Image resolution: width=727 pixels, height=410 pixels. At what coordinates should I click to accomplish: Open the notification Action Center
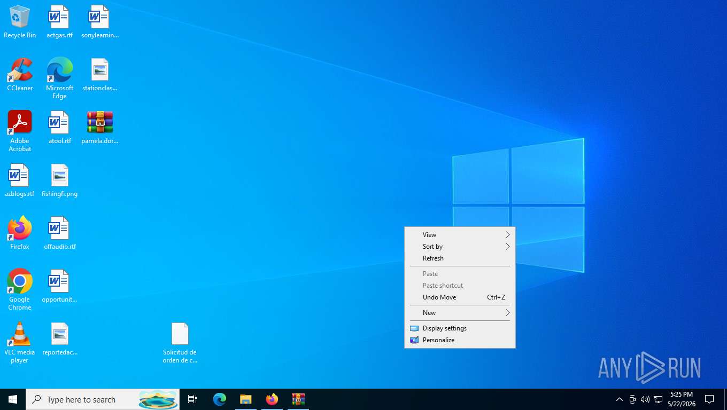[x=709, y=399]
